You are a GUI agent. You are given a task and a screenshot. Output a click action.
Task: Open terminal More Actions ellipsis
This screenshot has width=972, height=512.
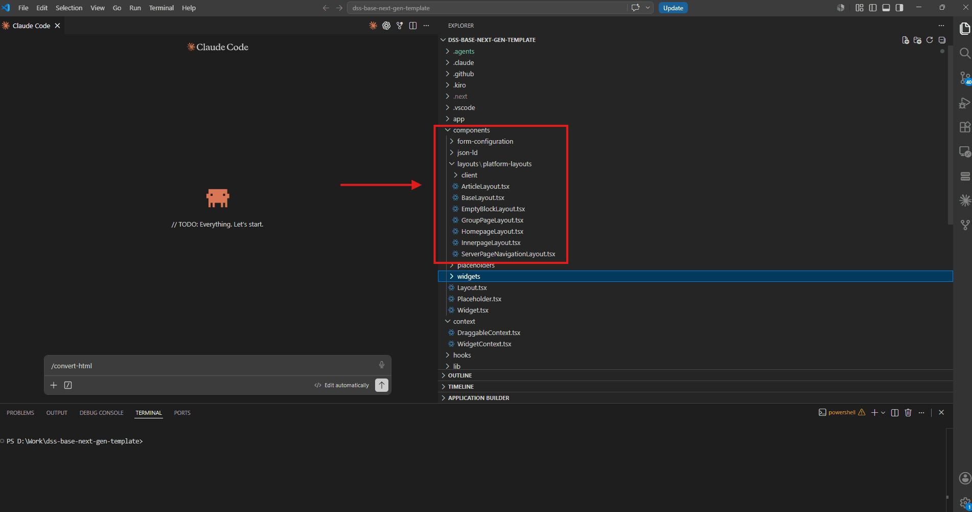coord(921,412)
